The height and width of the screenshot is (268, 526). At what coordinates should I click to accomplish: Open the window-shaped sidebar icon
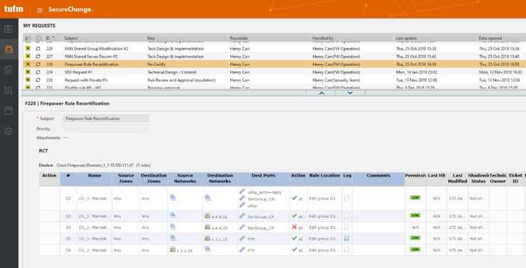(x=9, y=111)
